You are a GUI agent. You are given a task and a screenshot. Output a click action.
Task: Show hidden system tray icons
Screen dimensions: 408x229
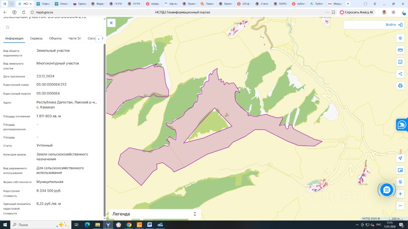pyautogui.click(x=357, y=225)
